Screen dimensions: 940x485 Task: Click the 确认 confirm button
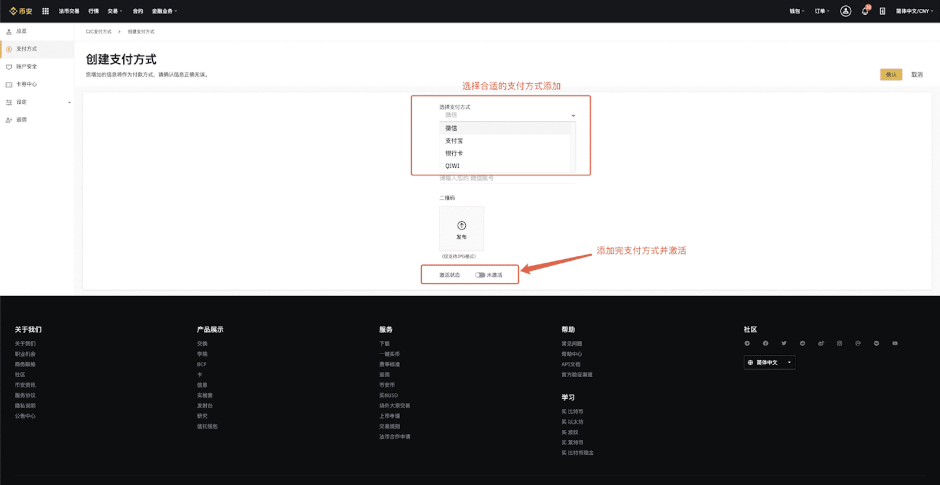891,74
